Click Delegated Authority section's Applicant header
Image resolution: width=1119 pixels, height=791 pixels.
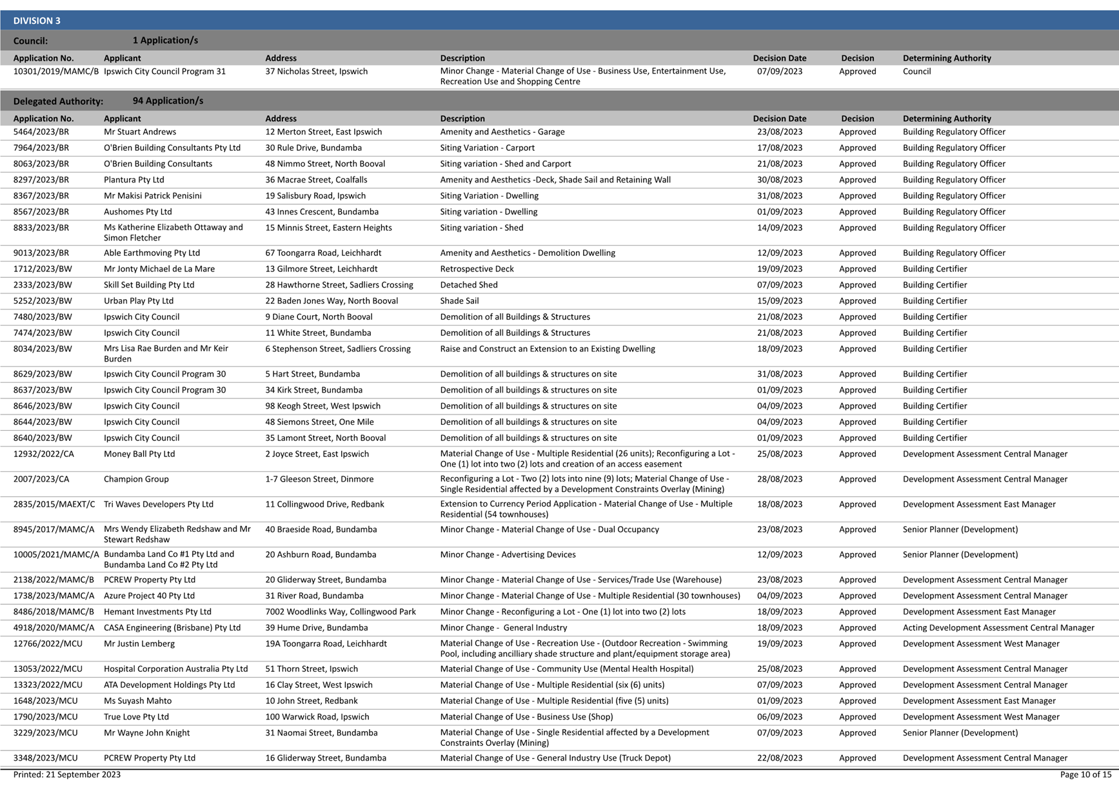coord(123,119)
